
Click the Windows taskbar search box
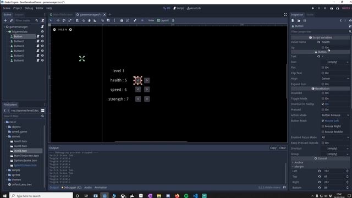pos(41,196)
